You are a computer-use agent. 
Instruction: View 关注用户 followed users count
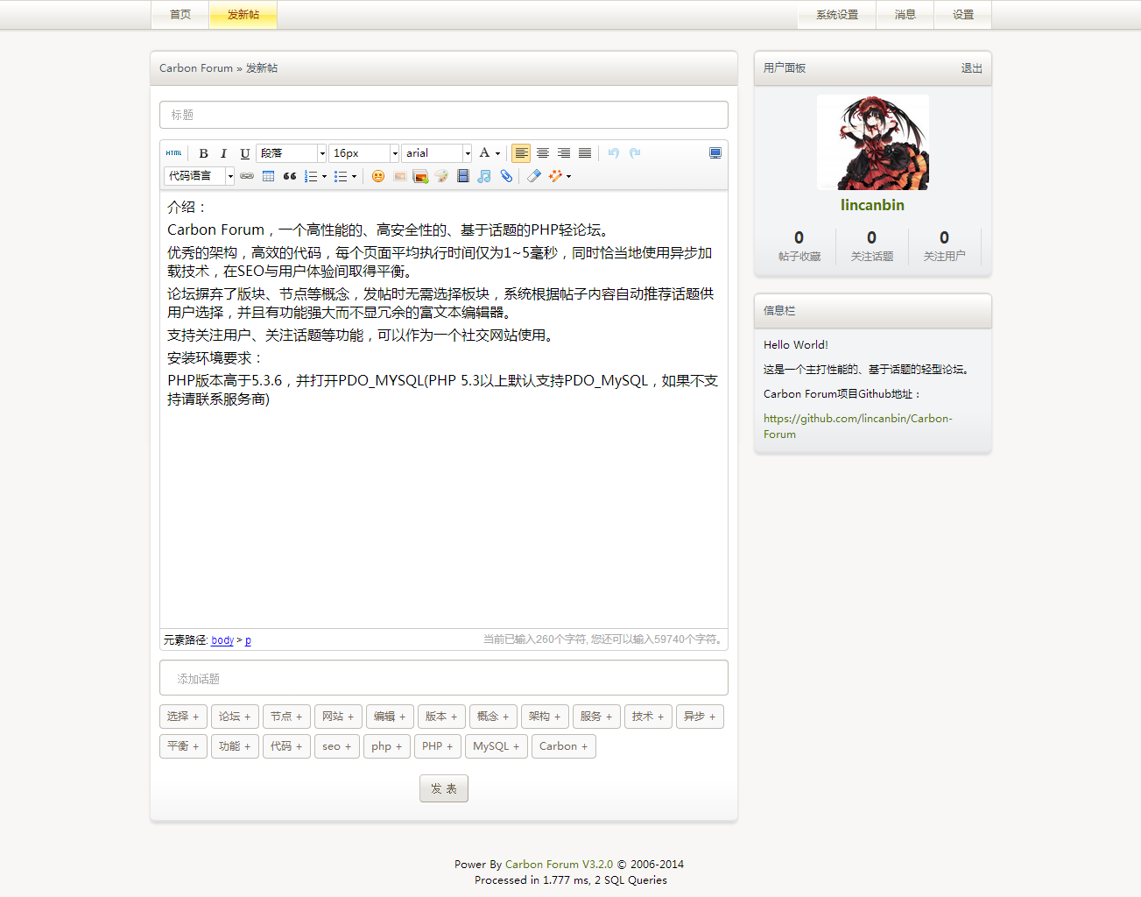(945, 246)
